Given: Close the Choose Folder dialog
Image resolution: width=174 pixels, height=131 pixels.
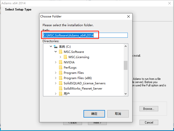Looking at the screenshot, I should 128,16.
